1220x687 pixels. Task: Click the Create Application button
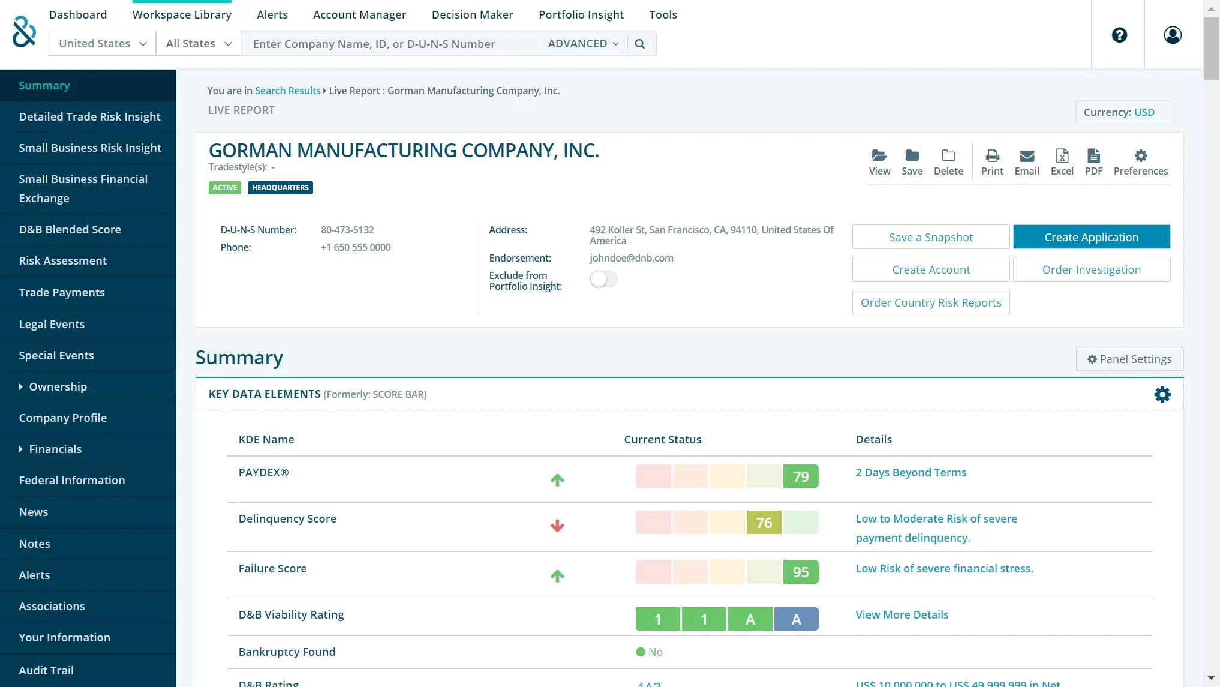[x=1091, y=237]
